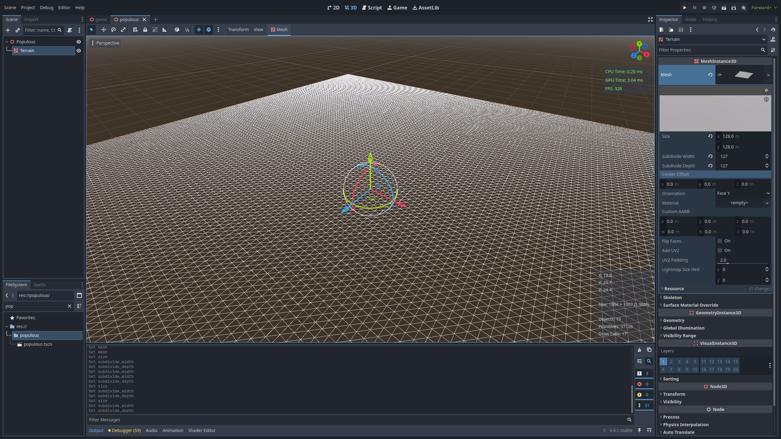Stop the running project
Screen dimensions: 781x439
[x=704, y=8]
